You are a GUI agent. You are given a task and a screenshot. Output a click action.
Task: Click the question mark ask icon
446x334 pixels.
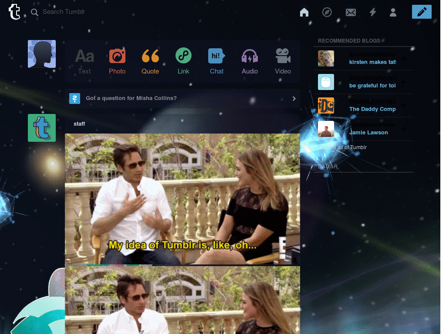[74, 99]
